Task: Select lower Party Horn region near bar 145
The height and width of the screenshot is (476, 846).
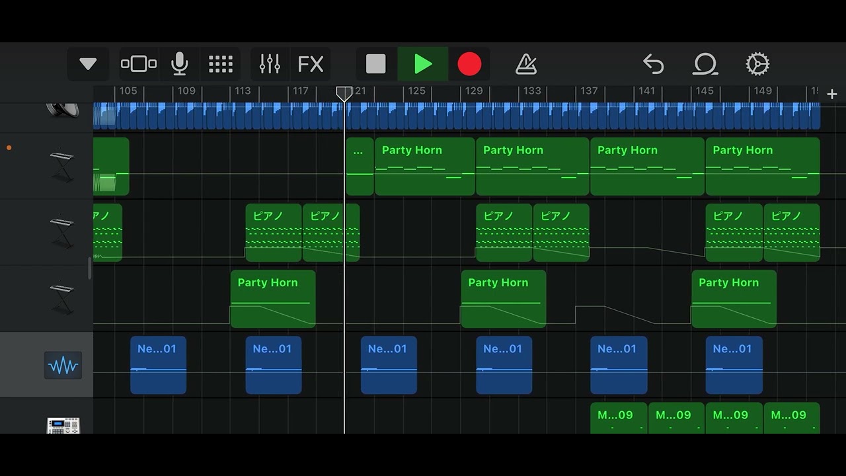Action: (x=734, y=299)
